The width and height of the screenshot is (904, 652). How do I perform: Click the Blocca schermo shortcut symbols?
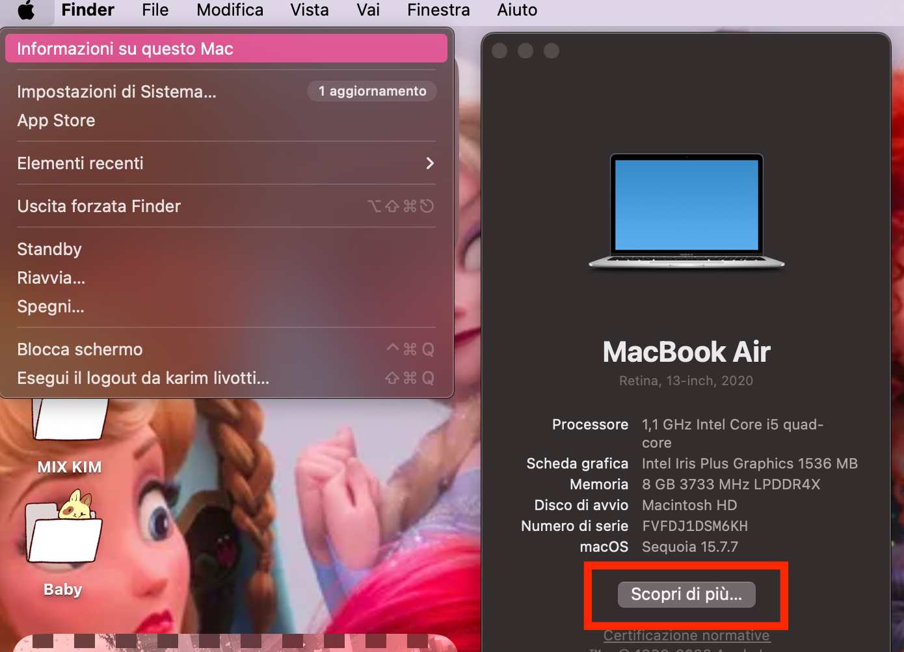coord(410,349)
